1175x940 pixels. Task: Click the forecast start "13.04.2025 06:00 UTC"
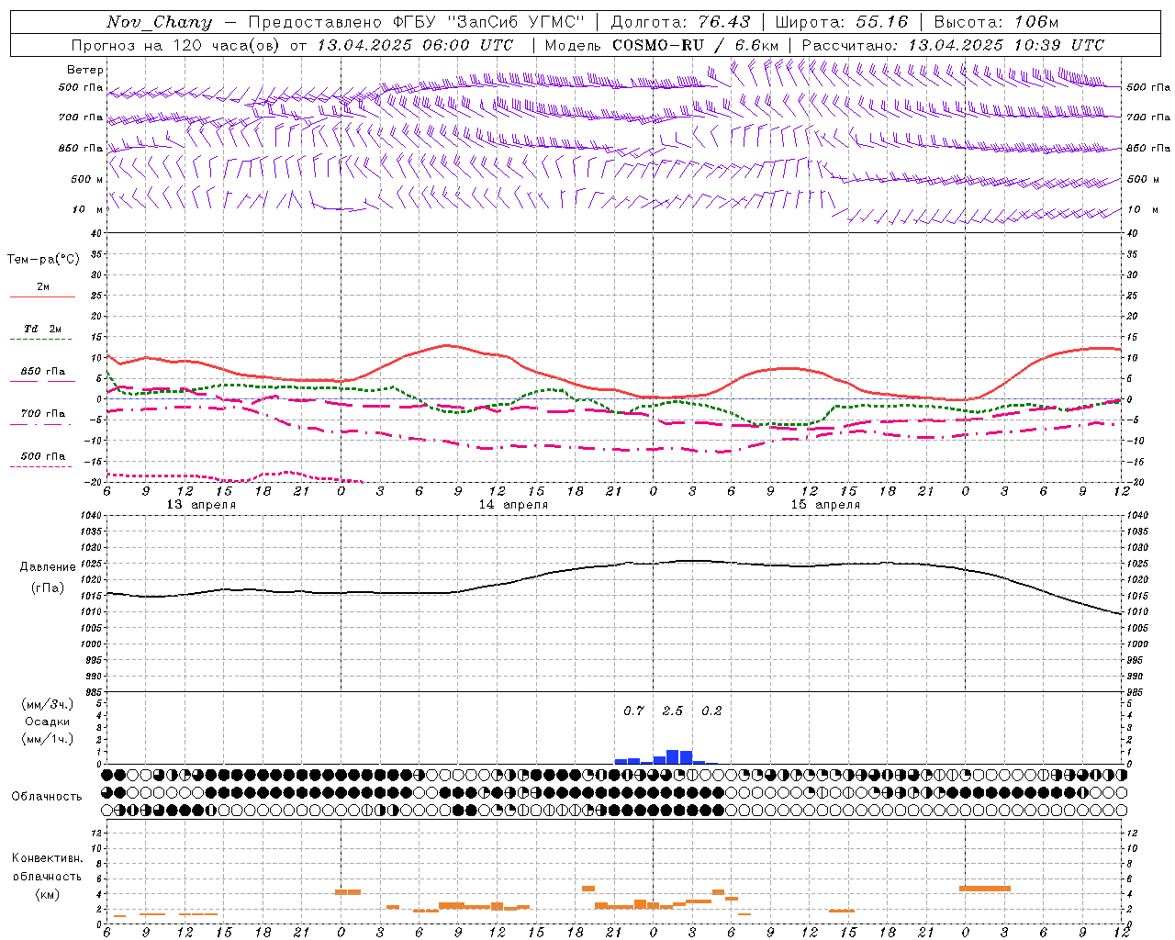coord(415,45)
